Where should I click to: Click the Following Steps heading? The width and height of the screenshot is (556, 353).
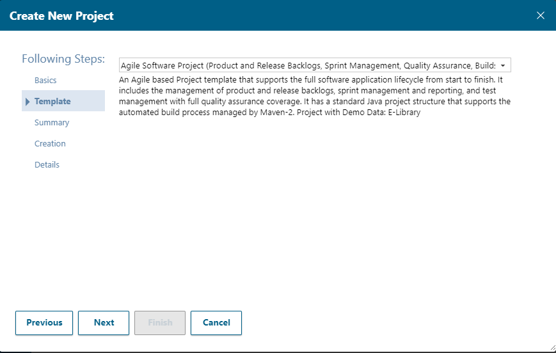[63, 59]
